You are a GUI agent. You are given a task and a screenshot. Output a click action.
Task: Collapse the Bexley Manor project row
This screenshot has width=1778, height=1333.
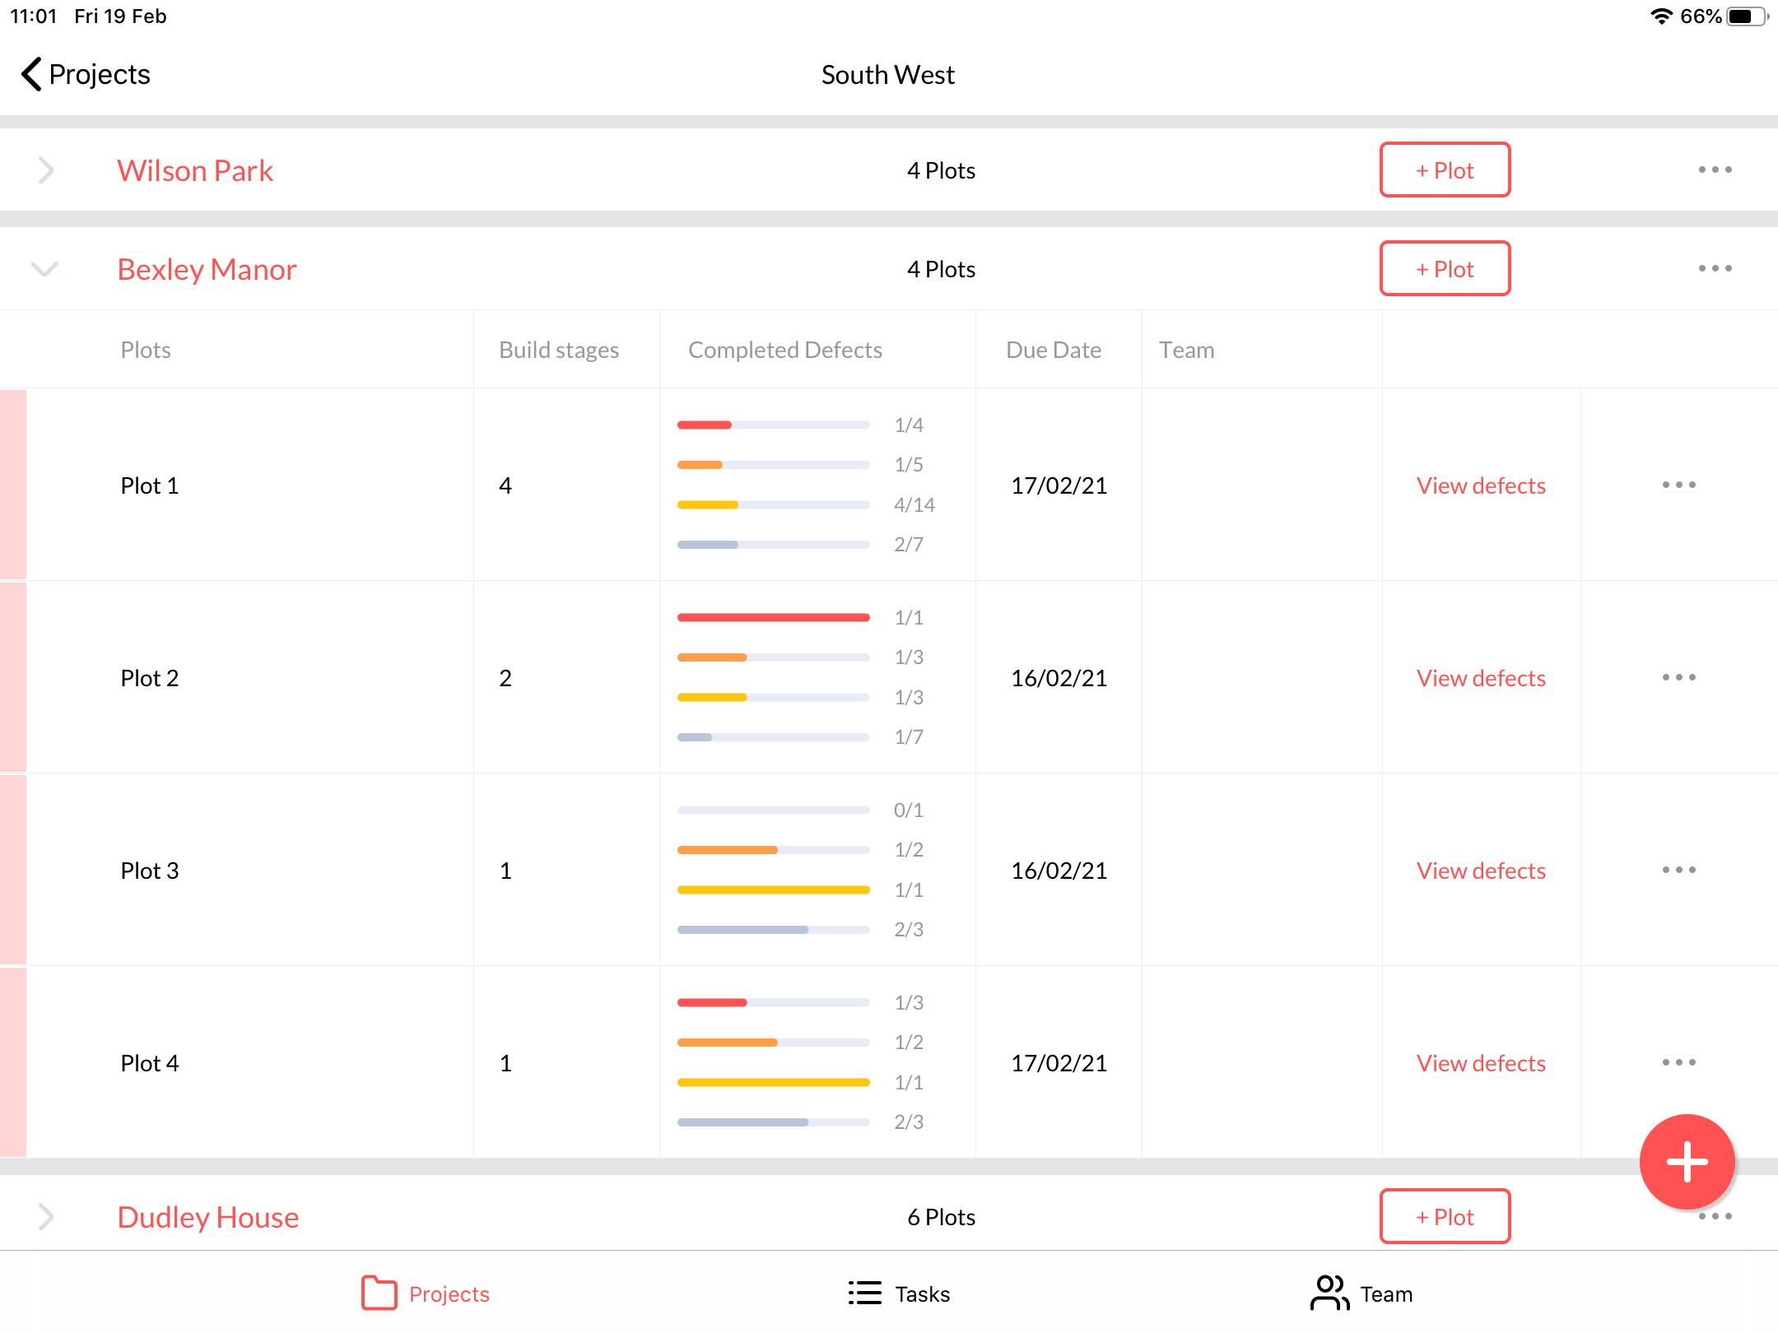point(45,269)
